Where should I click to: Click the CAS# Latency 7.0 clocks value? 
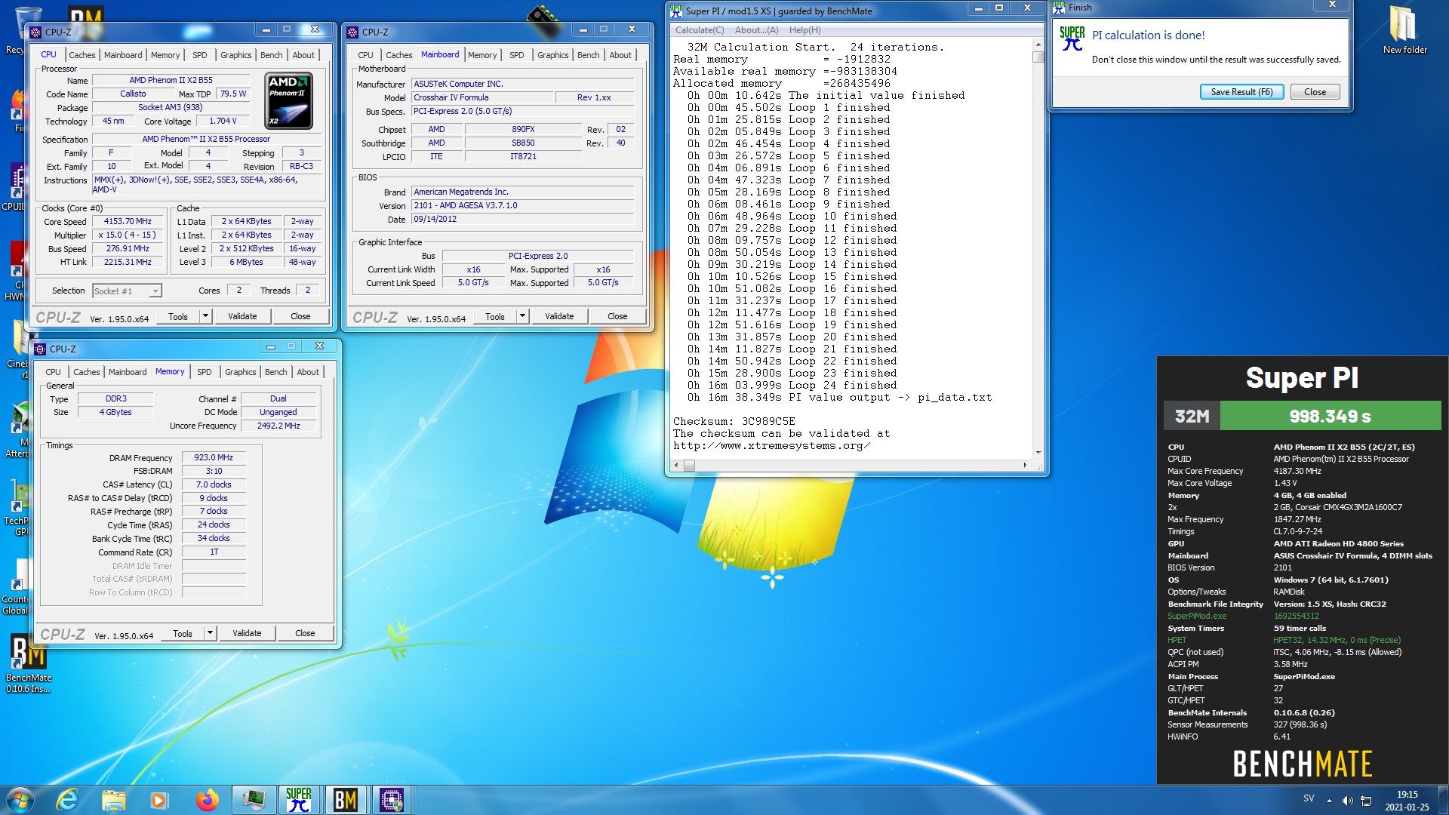214,484
